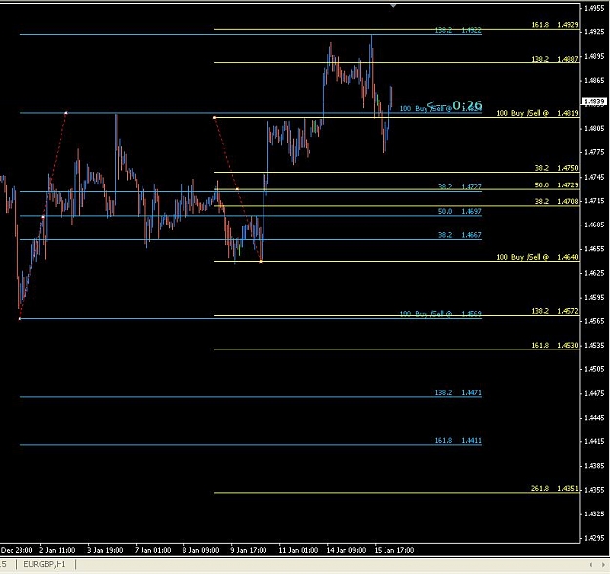Select the yellow 50.0 level labeled 1.4729

(556, 185)
